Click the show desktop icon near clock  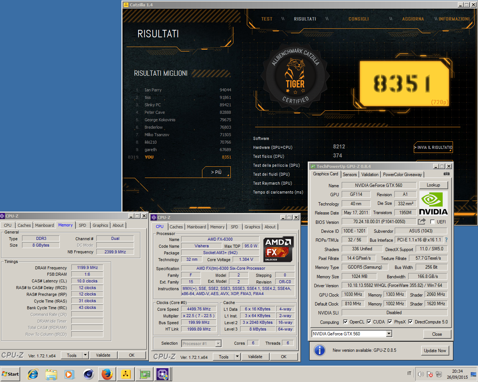[474, 374]
